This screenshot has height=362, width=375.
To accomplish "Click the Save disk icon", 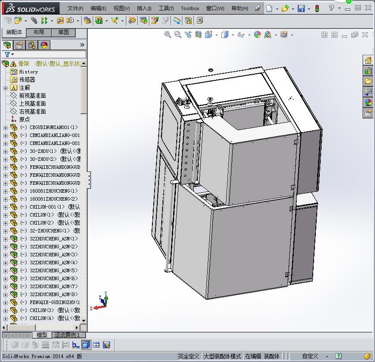I will [x=301, y=8].
